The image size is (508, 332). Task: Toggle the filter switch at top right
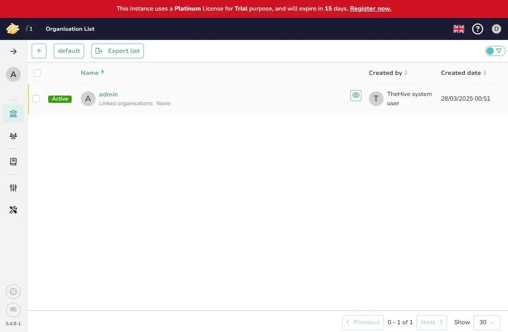click(x=495, y=51)
